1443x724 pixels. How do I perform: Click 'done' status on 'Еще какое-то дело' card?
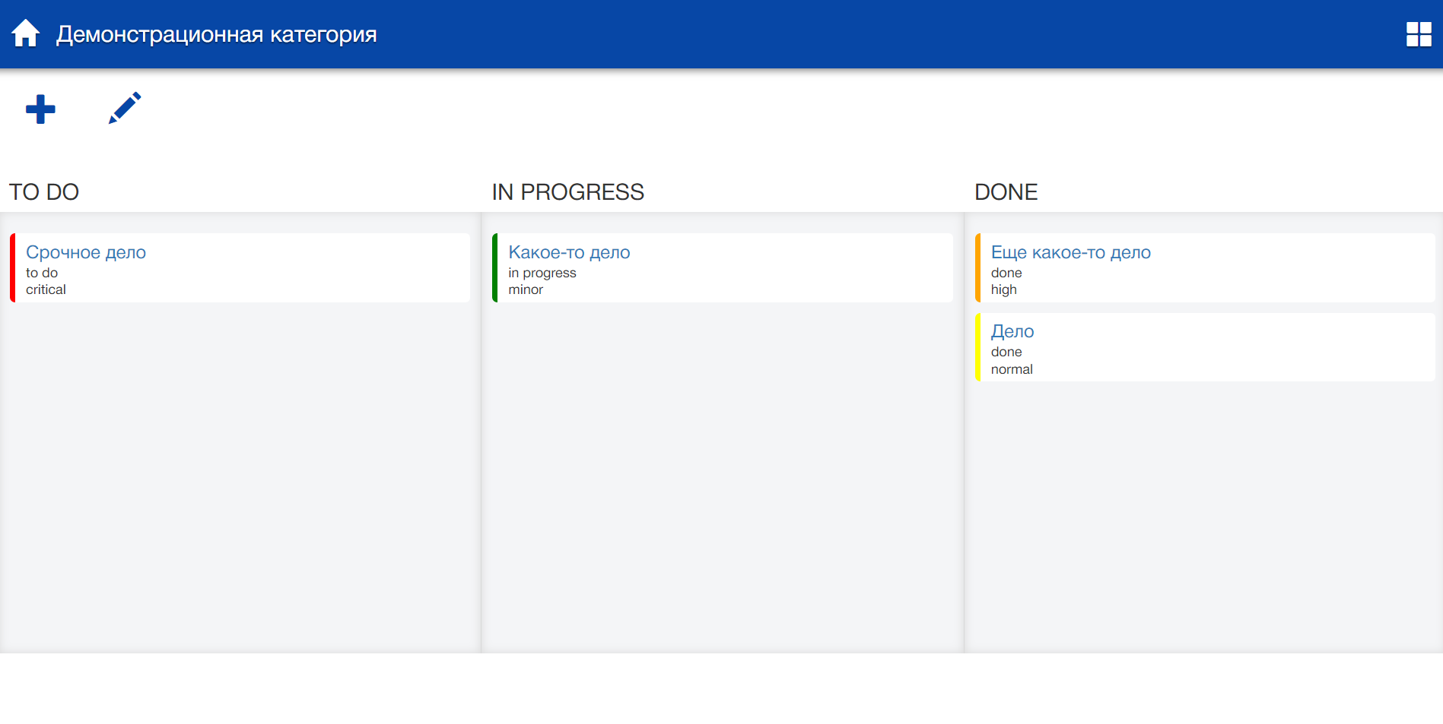[x=1006, y=273]
